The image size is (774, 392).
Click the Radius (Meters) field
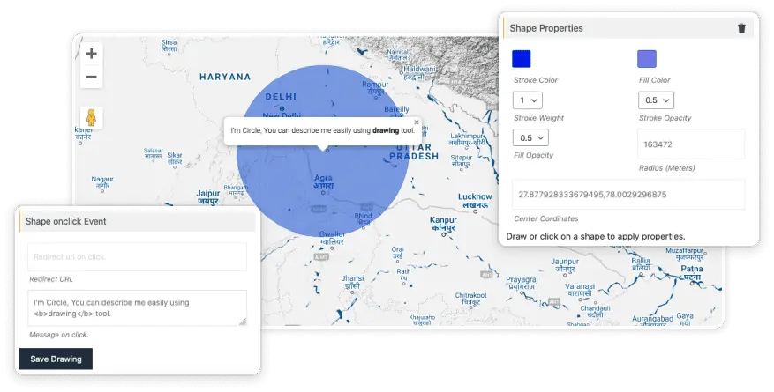point(690,144)
